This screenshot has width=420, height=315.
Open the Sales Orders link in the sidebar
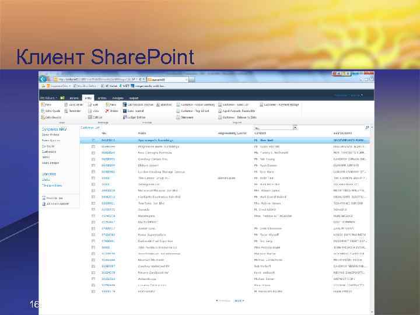pos(51,135)
